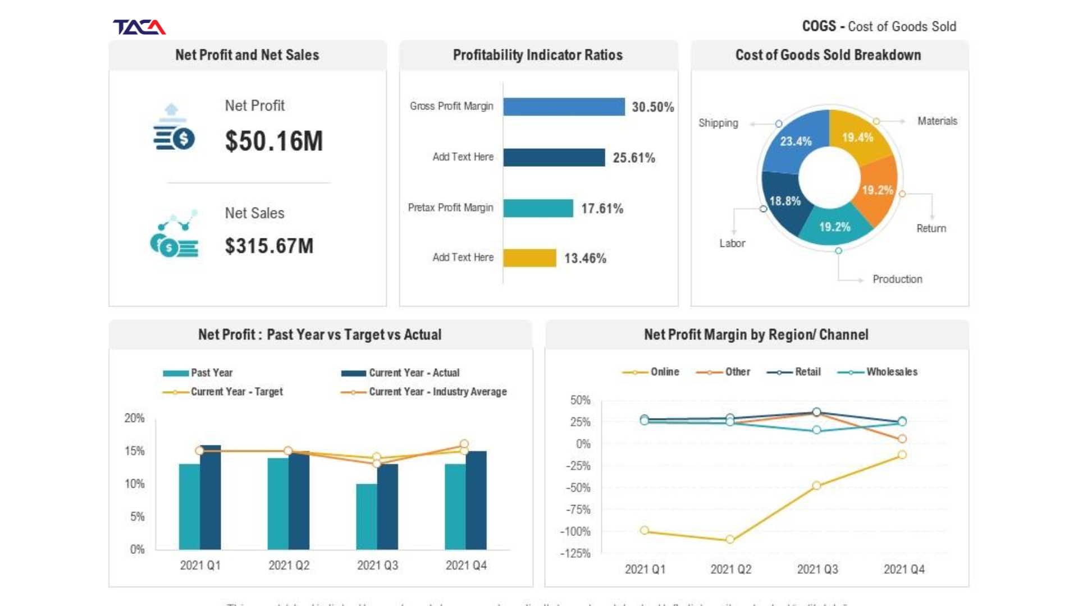Screen dimensions: 1078x606
Task: Click the Pretax Profit Margin teal bar
Action: (538, 208)
